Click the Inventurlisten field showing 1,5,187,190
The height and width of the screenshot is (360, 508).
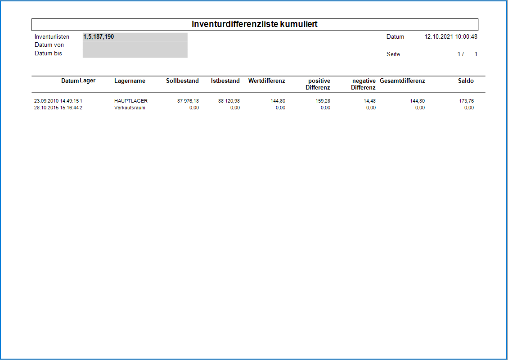pos(135,37)
